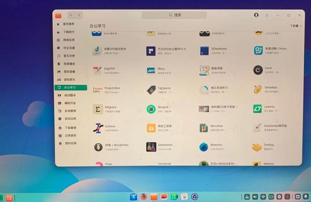
Task: Click the user profile avatar icon
Action: pos(256,15)
